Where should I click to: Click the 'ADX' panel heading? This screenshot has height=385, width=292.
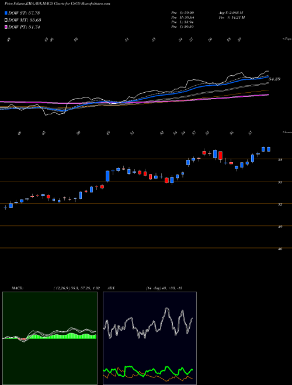(111, 288)
